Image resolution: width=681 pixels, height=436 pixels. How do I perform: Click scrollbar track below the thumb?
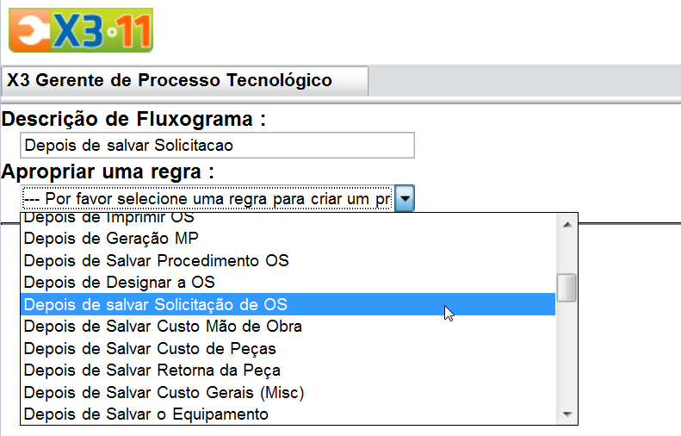point(566,352)
